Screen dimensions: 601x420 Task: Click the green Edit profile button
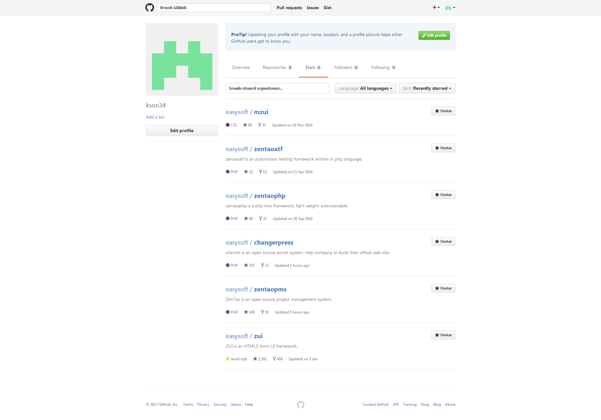[x=434, y=35]
